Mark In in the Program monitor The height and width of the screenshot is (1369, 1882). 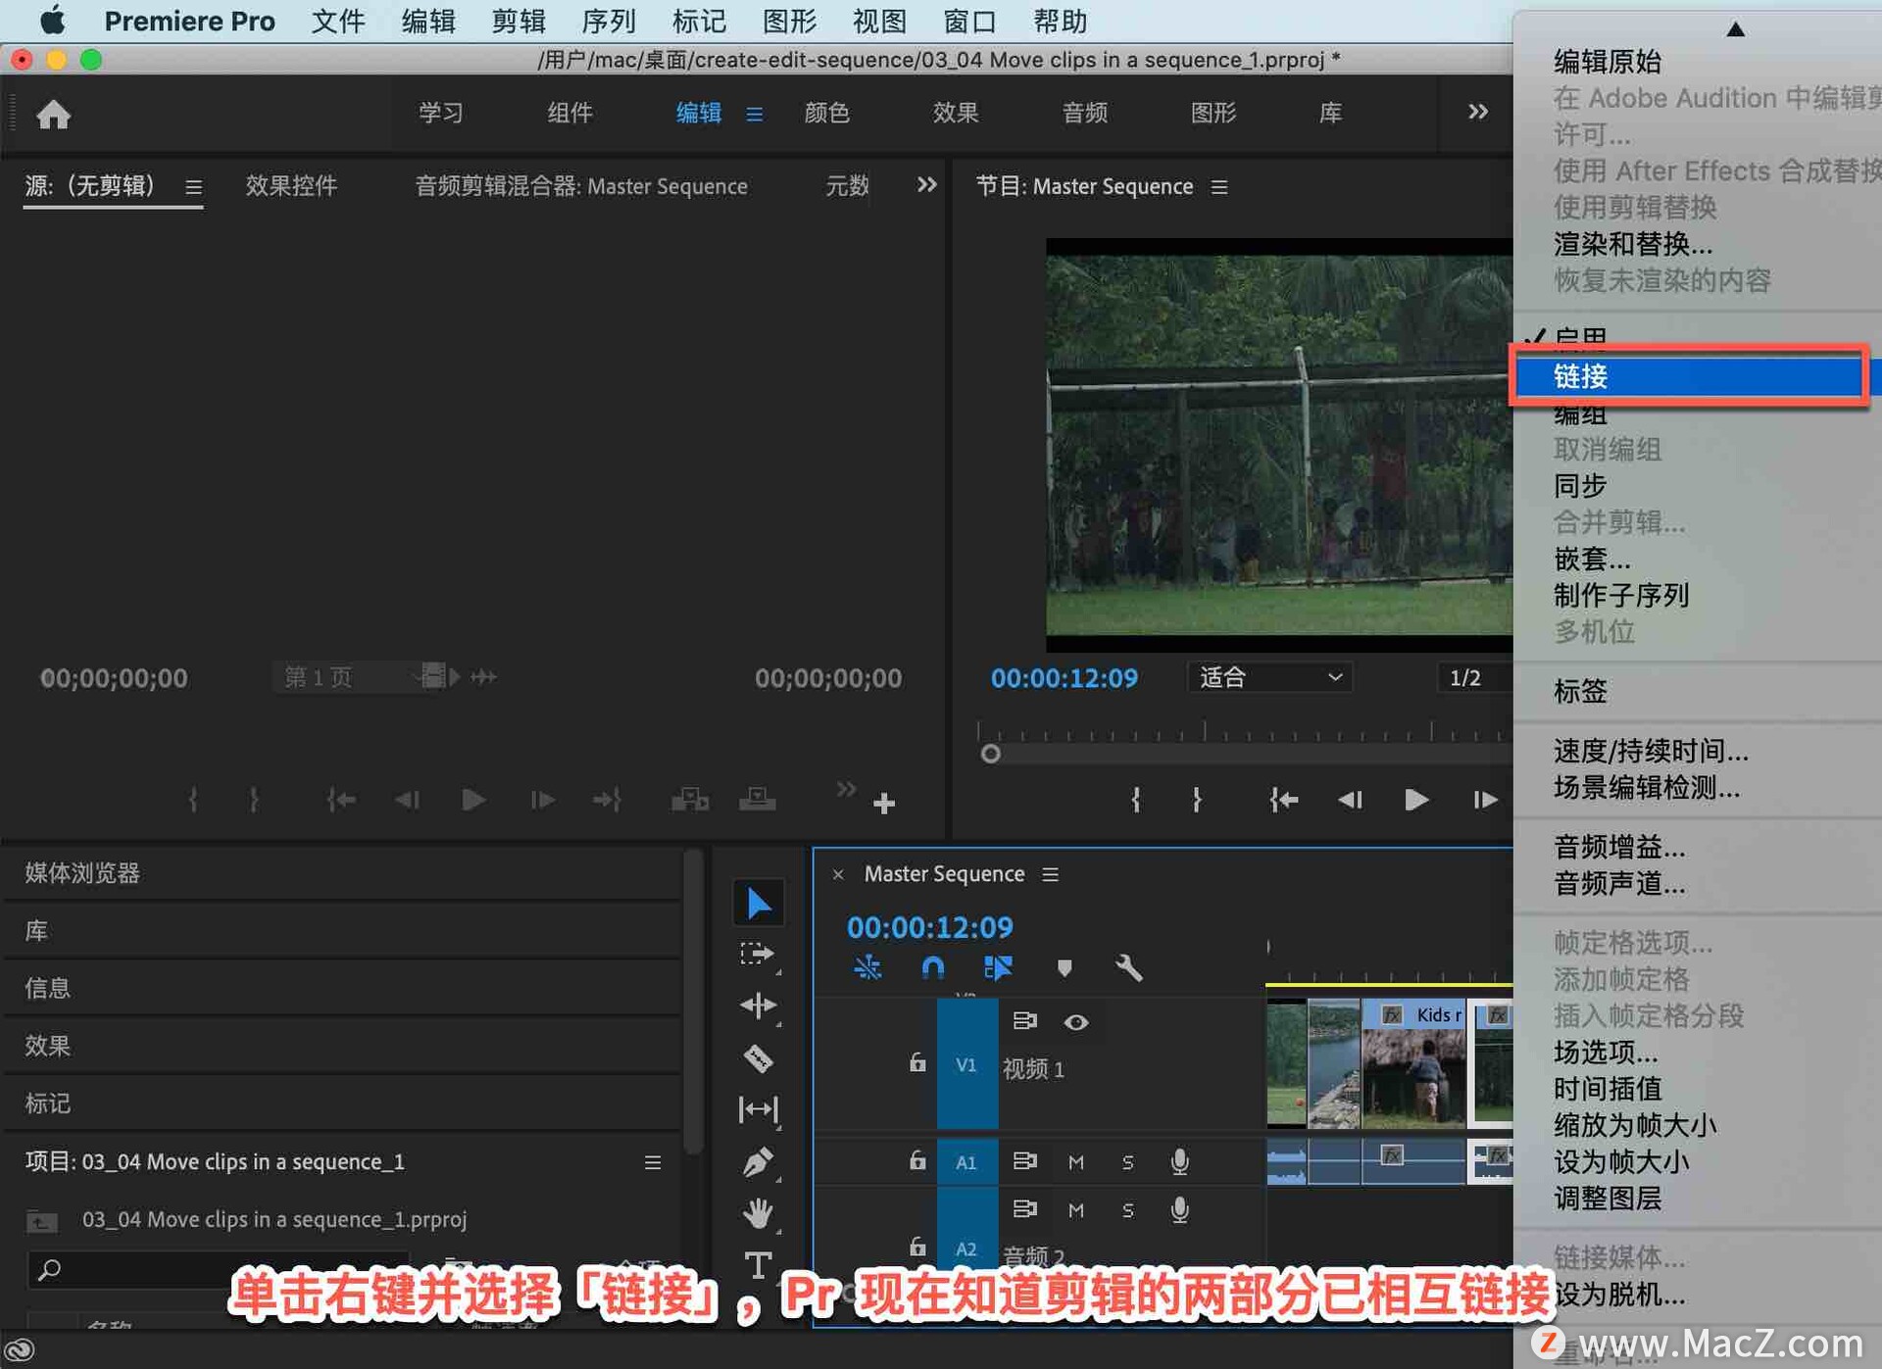[1135, 801]
